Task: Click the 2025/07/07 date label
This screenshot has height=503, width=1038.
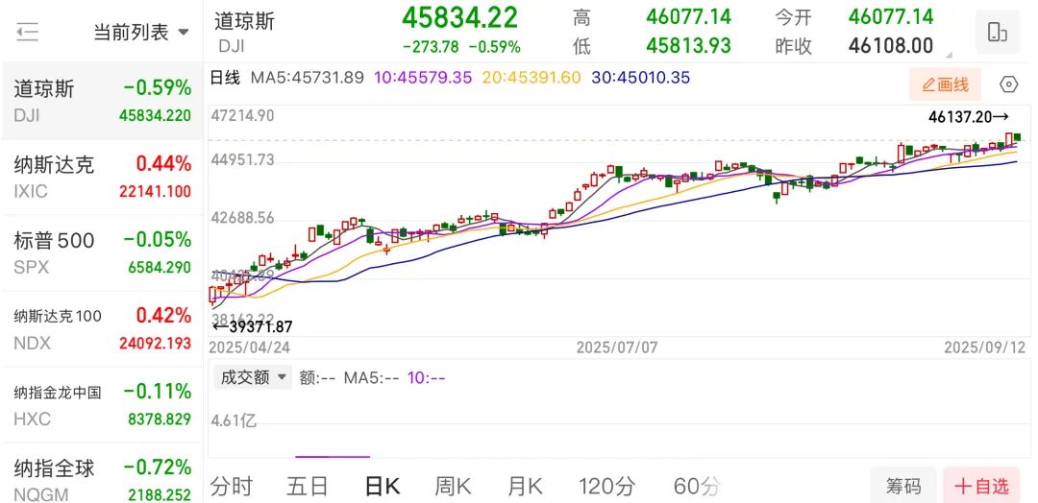Action: (617, 347)
